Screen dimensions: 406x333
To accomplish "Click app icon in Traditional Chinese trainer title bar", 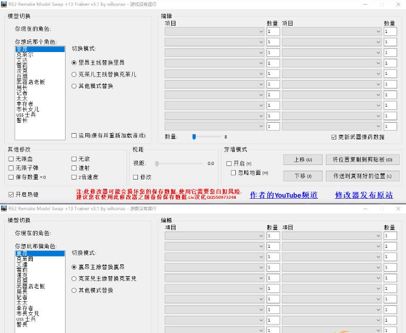I will [x=4, y=208].
